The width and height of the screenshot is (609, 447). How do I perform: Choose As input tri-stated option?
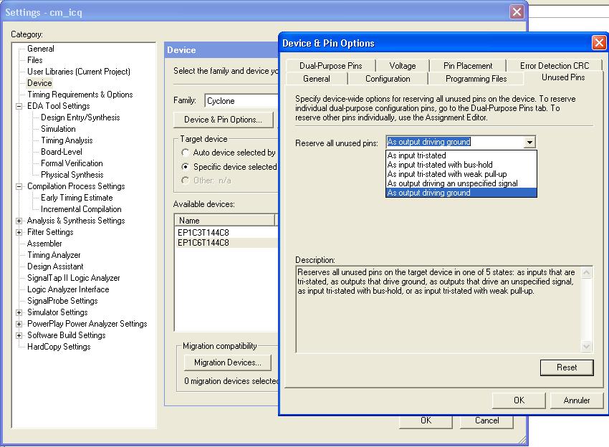(461, 155)
